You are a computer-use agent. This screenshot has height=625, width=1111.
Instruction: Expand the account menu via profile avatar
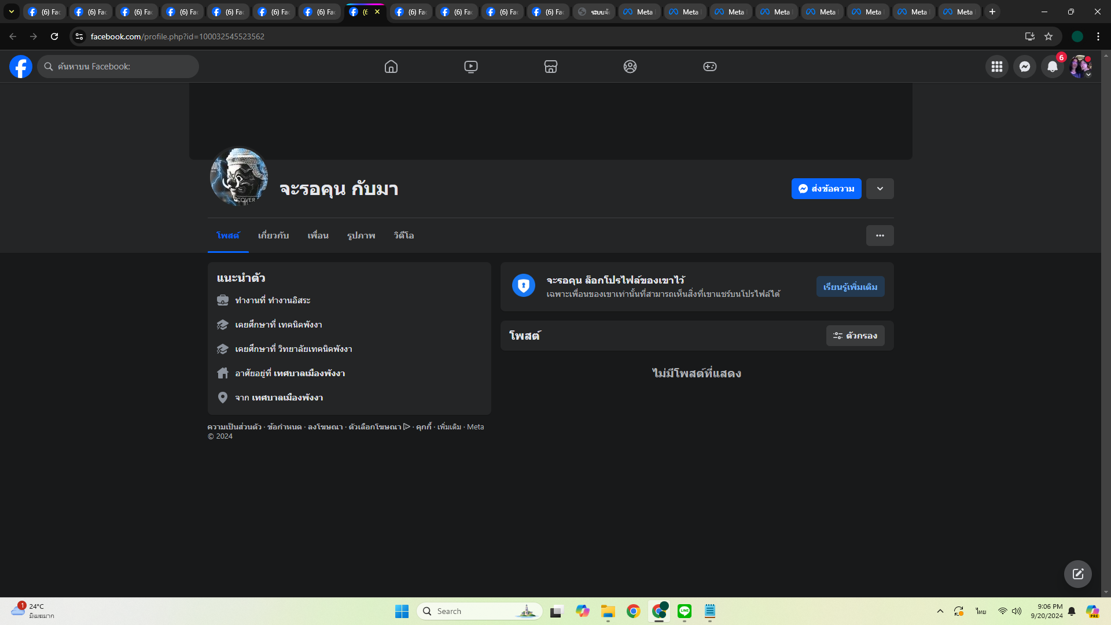pos(1080,67)
